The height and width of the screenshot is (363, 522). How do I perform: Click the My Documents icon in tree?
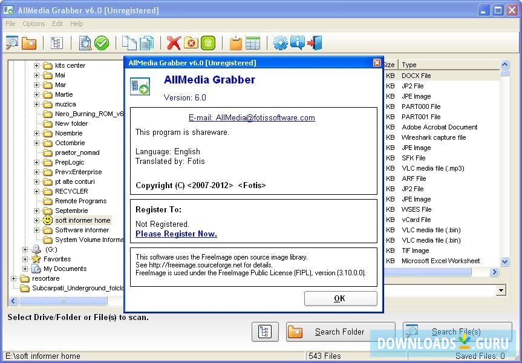(x=36, y=269)
